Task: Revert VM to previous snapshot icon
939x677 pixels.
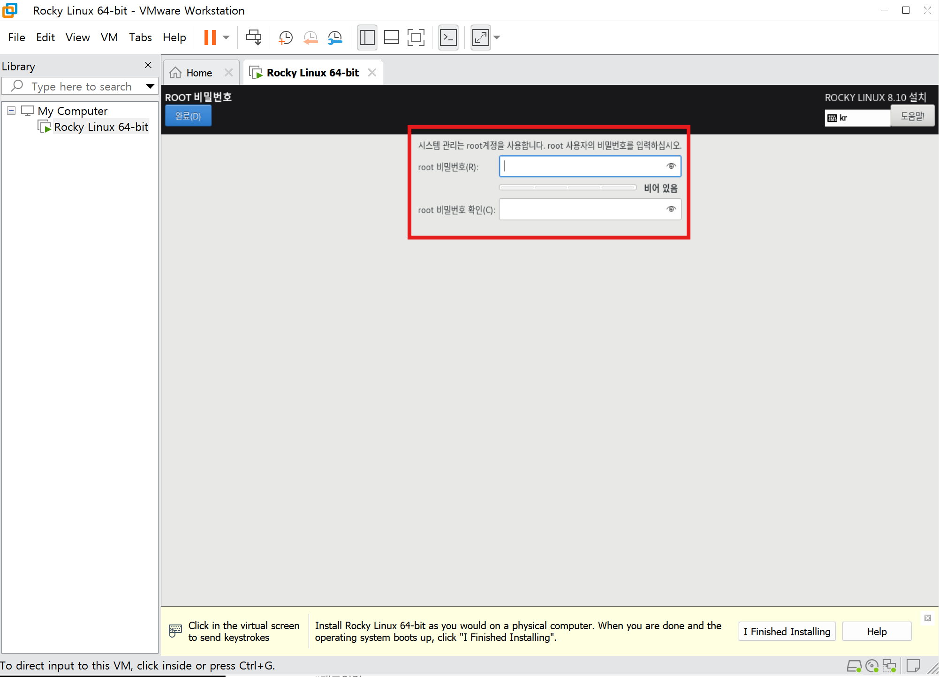Action: pyautogui.click(x=310, y=38)
